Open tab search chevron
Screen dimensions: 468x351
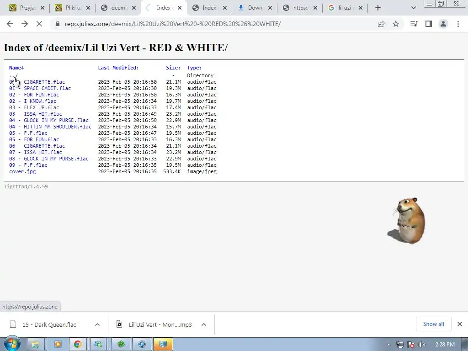coord(413,8)
